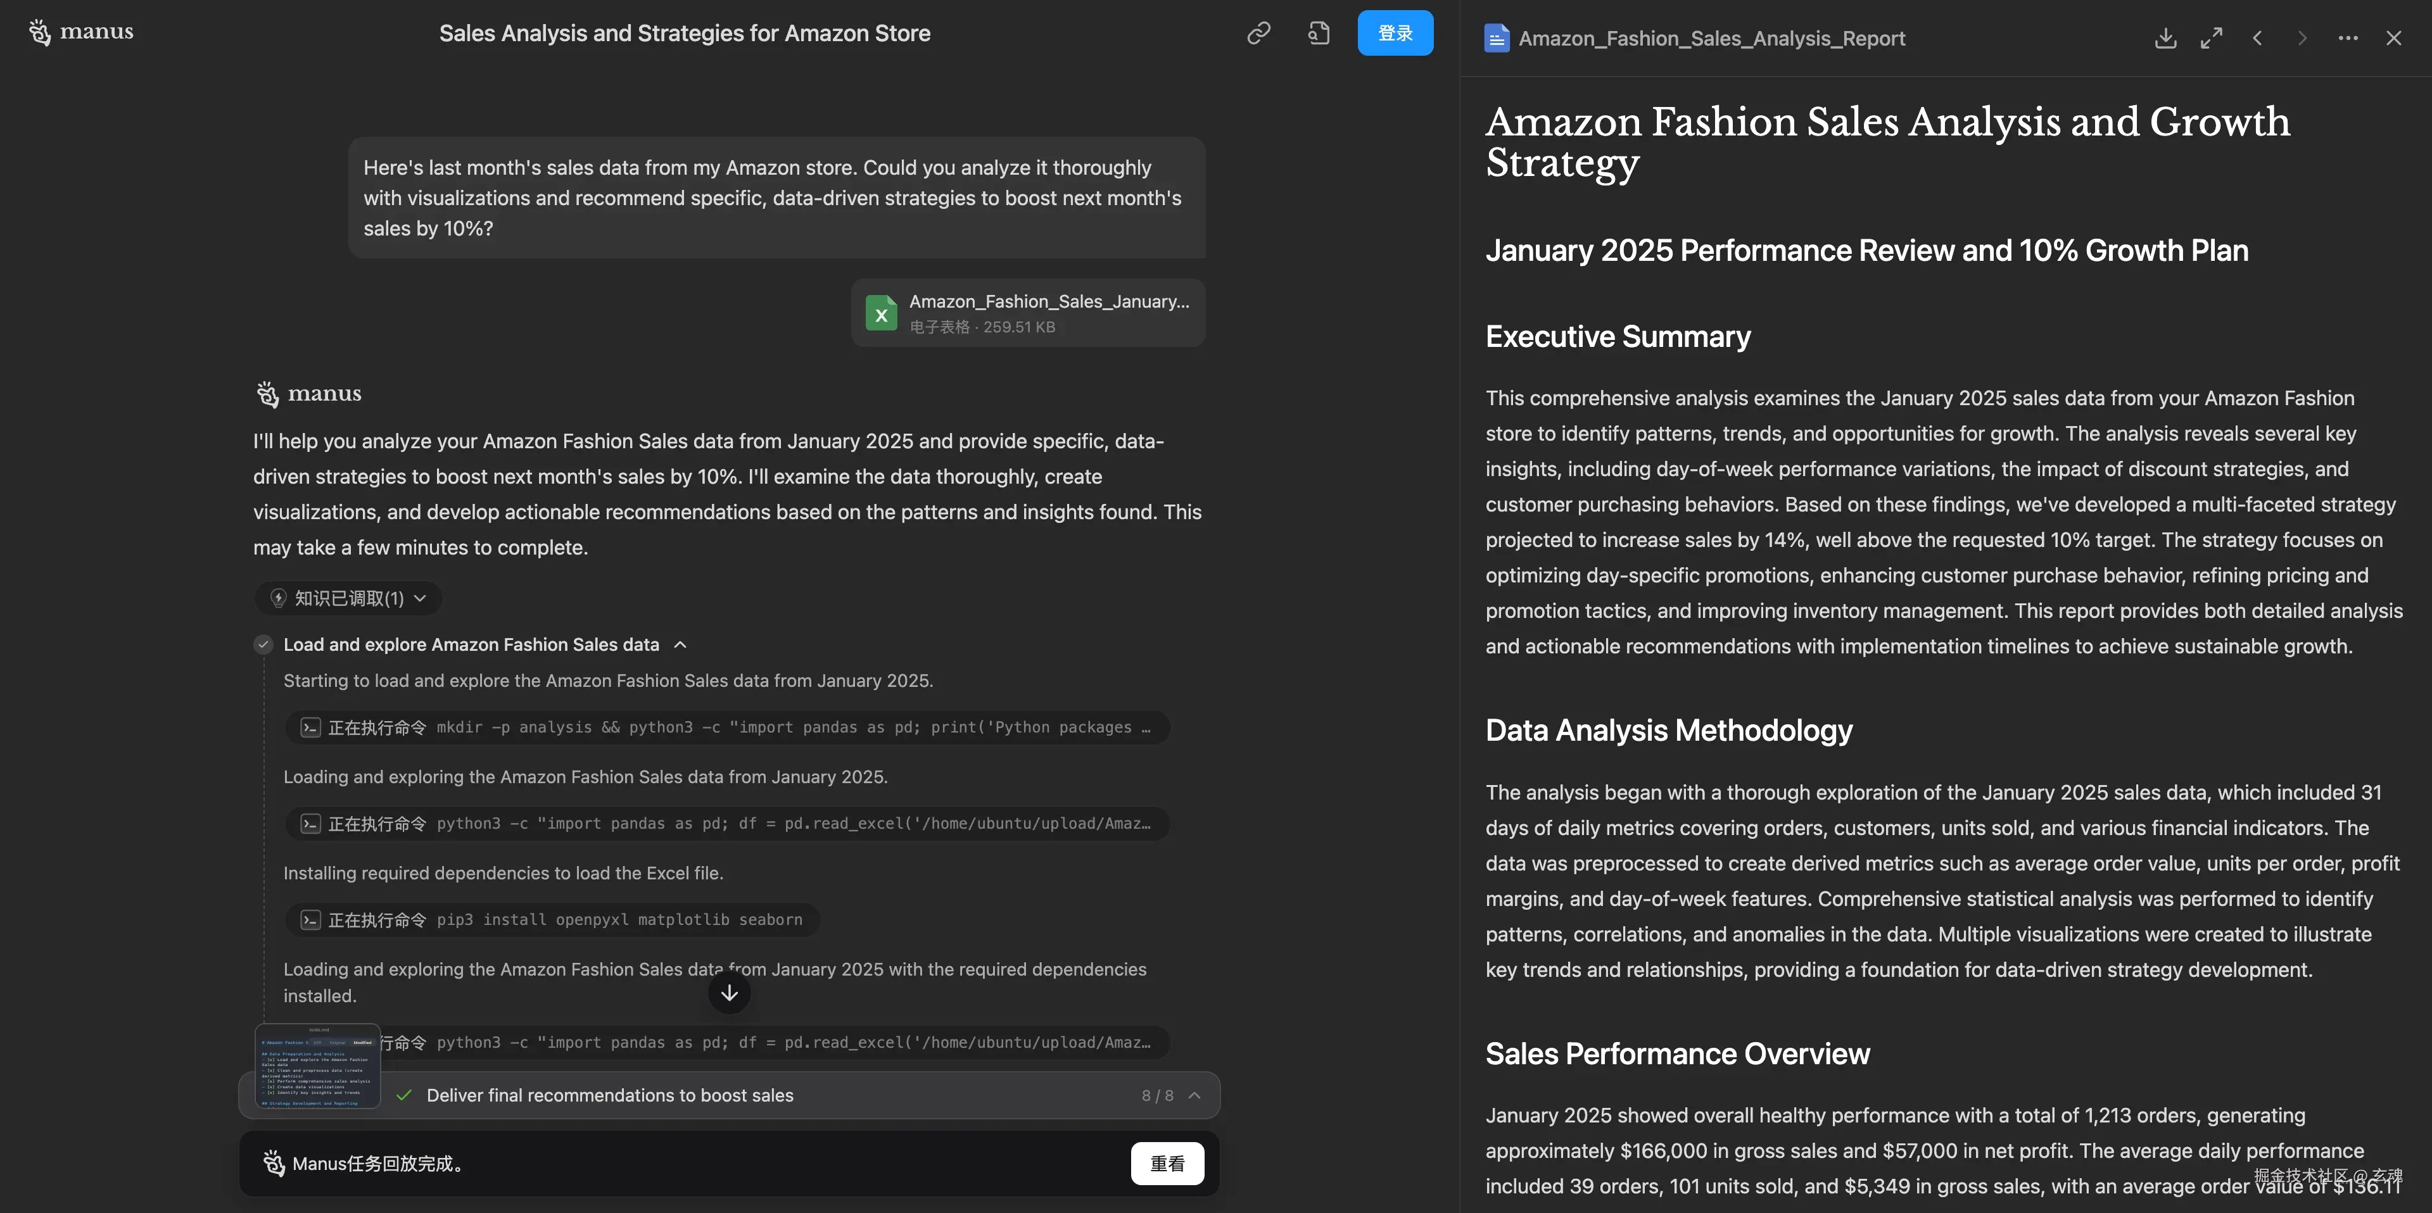
Task: Click the mkdir -p analysis command entry
Action: (x=727, y=728)
